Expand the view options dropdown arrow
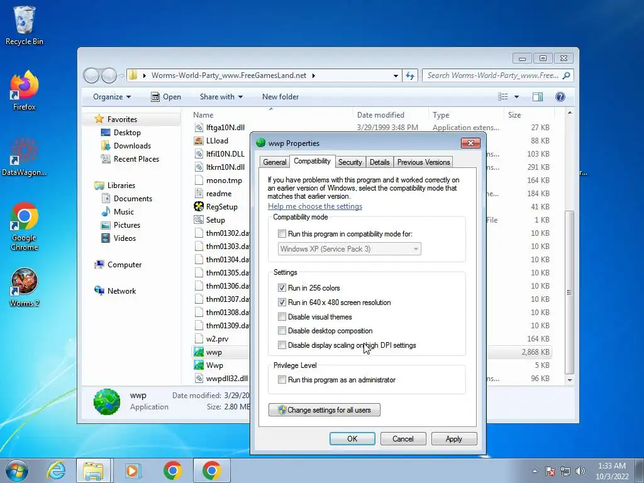The height and width of the screenshot is (483, 644). [x=517, y=97]
